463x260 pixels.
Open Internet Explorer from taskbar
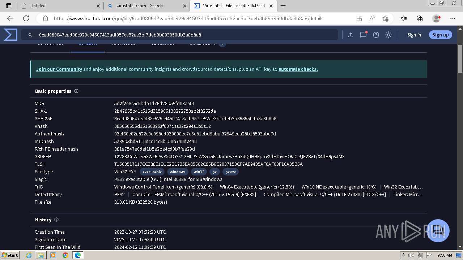(x=29, y=255)
